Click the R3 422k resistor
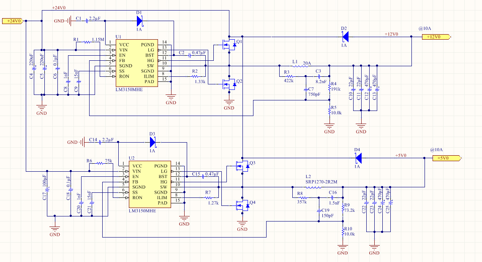Image resolution: width=482 pixels, height=262 pixels. [x=289, y=76]
